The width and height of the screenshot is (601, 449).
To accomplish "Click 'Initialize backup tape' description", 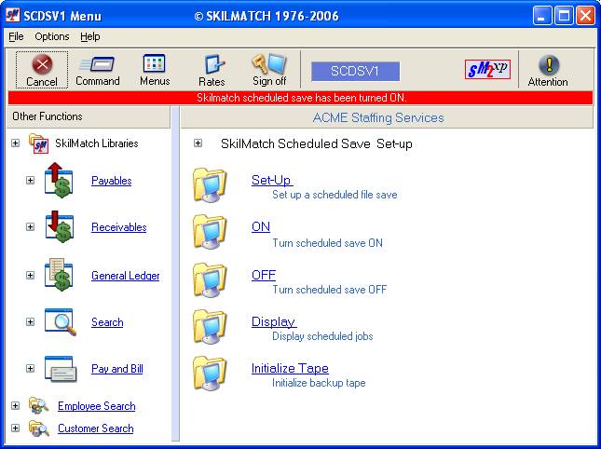I will [319, 383].
